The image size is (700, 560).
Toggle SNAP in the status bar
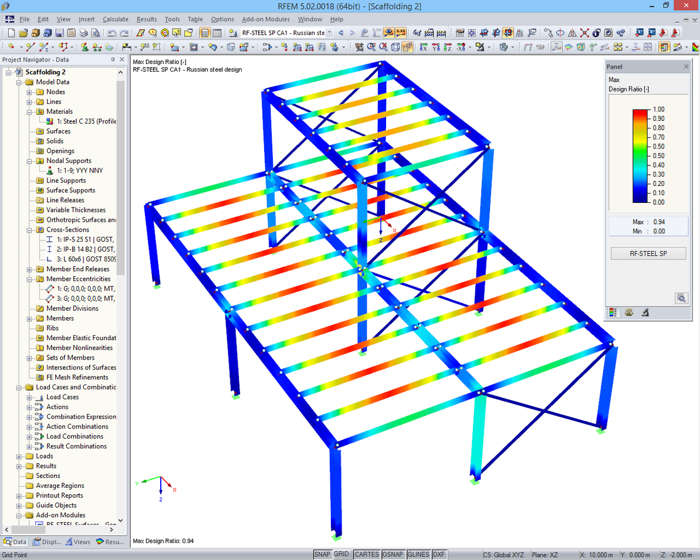point(322,554)
